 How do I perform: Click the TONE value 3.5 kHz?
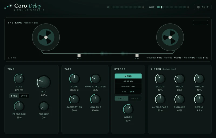click(75, 90)
